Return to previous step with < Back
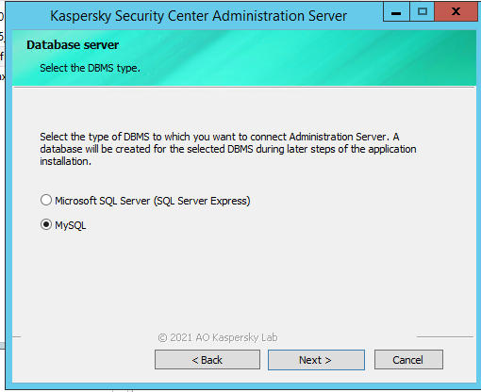The image size is (481, 392). 207,360
